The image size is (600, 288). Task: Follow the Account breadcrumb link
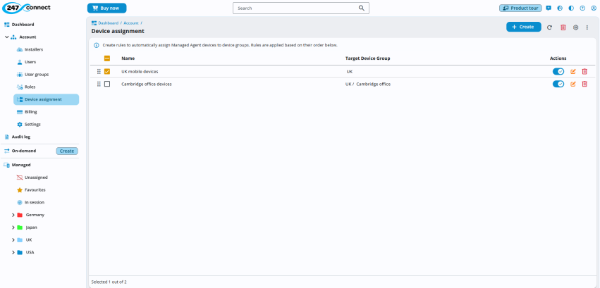pos(131,23)
